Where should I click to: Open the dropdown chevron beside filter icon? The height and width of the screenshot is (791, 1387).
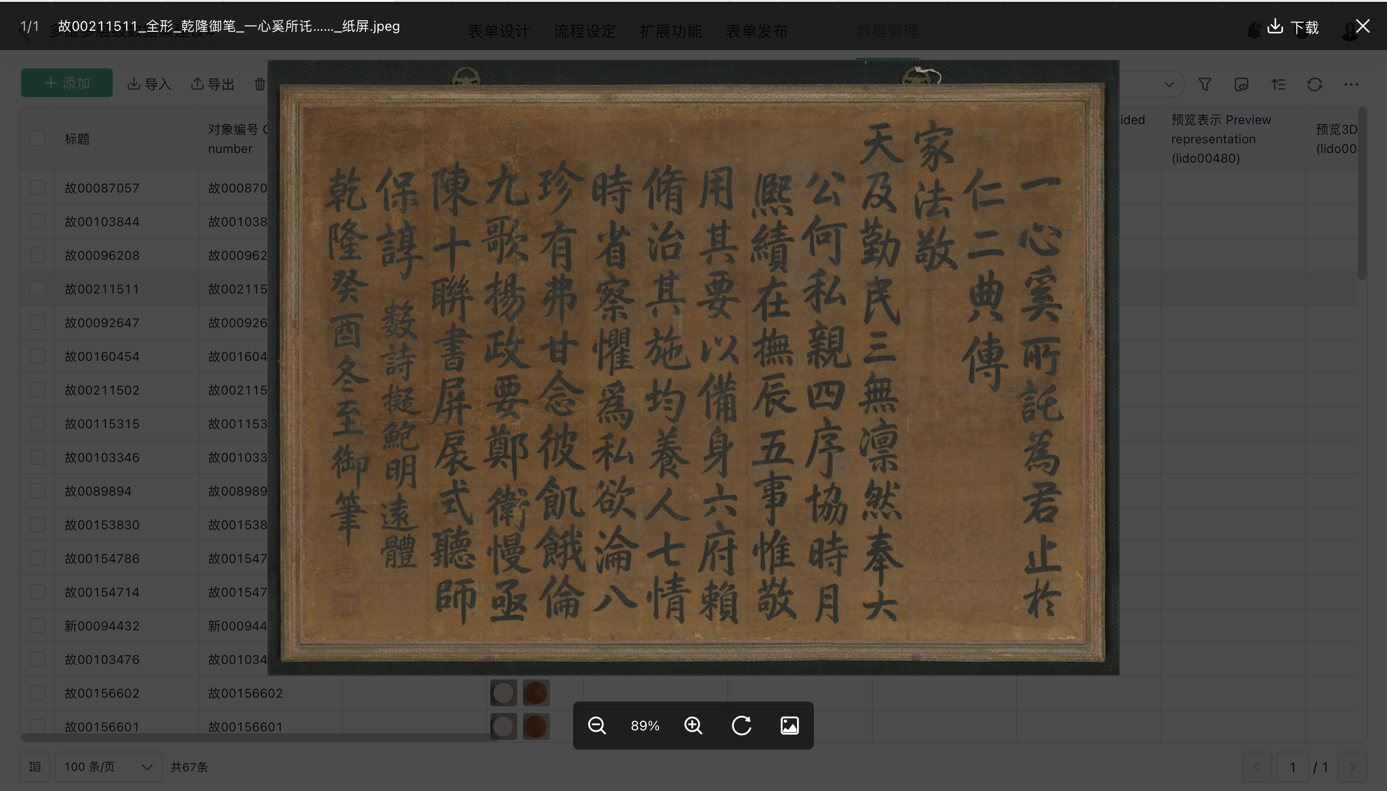pos(1169,84)
